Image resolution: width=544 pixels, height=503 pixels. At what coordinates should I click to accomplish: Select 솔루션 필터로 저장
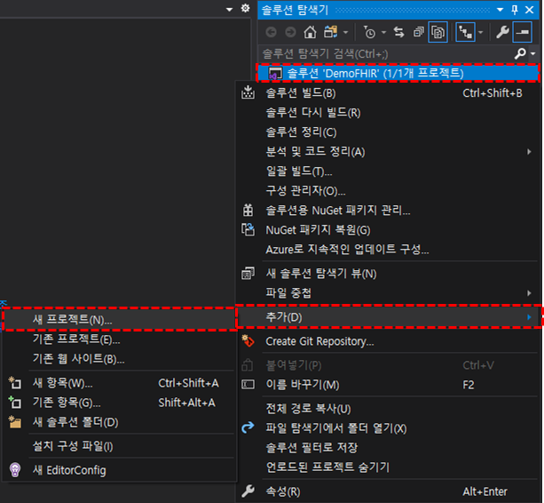click(387, 448)
